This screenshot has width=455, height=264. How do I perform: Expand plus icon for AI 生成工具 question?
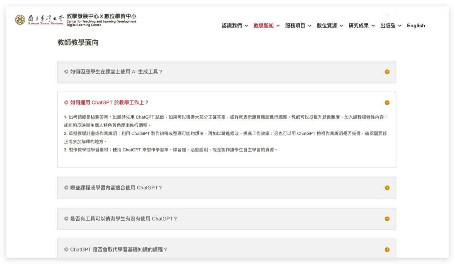point(387,72)
